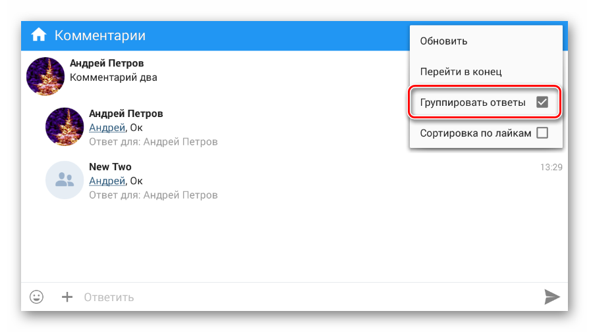The height and width of the screenshot is (332, 589).
Task: Tap the home icon in header
Action: (39, 35)
